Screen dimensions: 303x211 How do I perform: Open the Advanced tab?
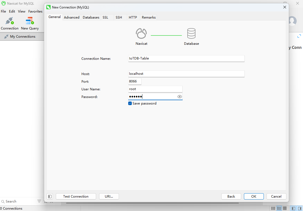tap(72, 17)
